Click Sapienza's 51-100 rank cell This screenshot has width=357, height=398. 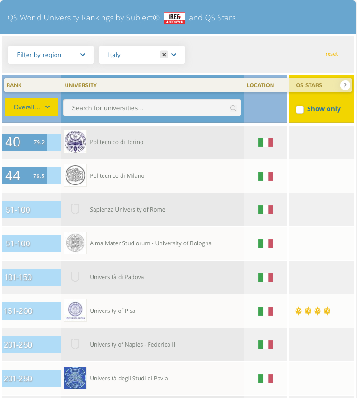(31, 210)
